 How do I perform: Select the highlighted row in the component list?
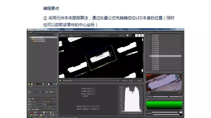166,56
